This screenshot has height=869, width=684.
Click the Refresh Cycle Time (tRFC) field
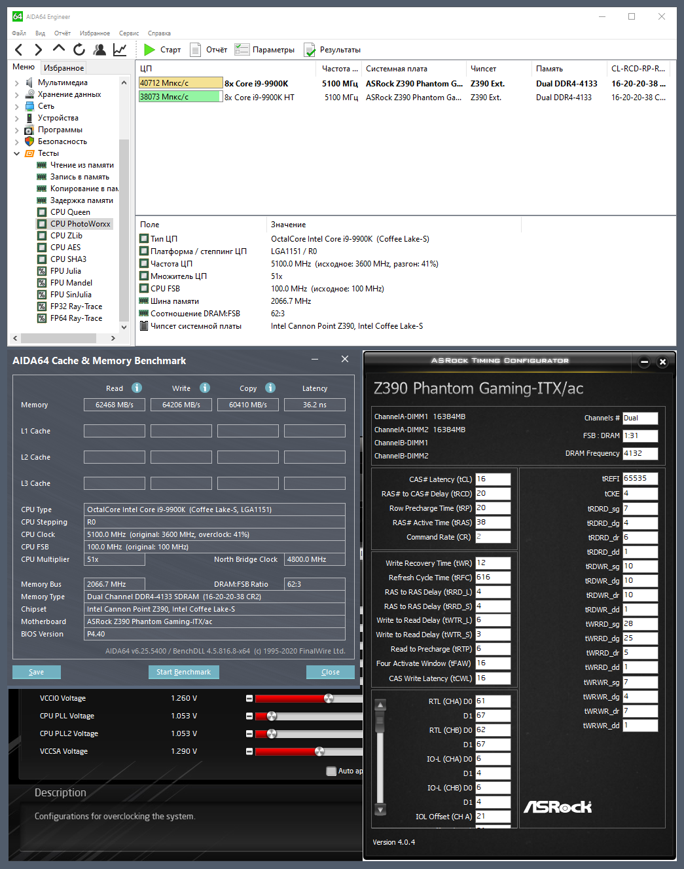click(x=493, y=578)
